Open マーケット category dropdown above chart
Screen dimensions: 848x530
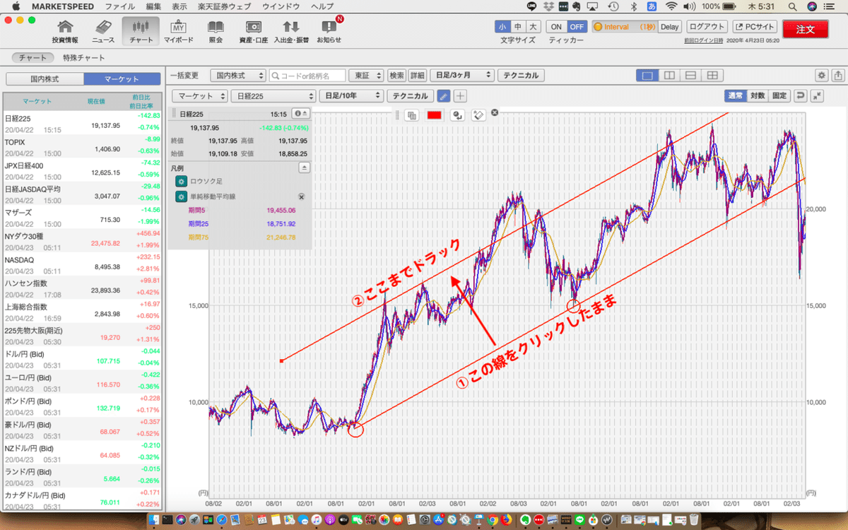201,96
